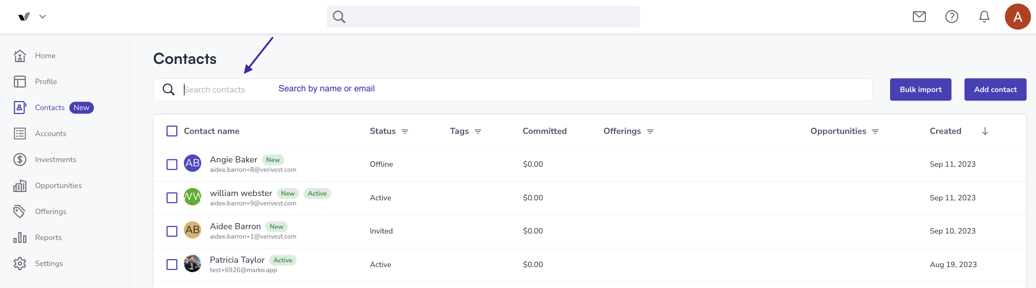Click the Created column header text
Viewport: 1036px width, 288px height.
pyautogui.click(x=945, y=131)
